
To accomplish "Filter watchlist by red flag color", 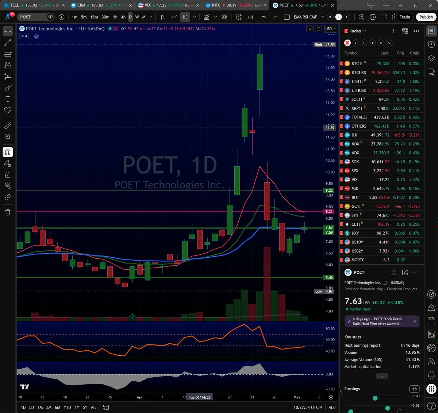I will tap(347, 43).
